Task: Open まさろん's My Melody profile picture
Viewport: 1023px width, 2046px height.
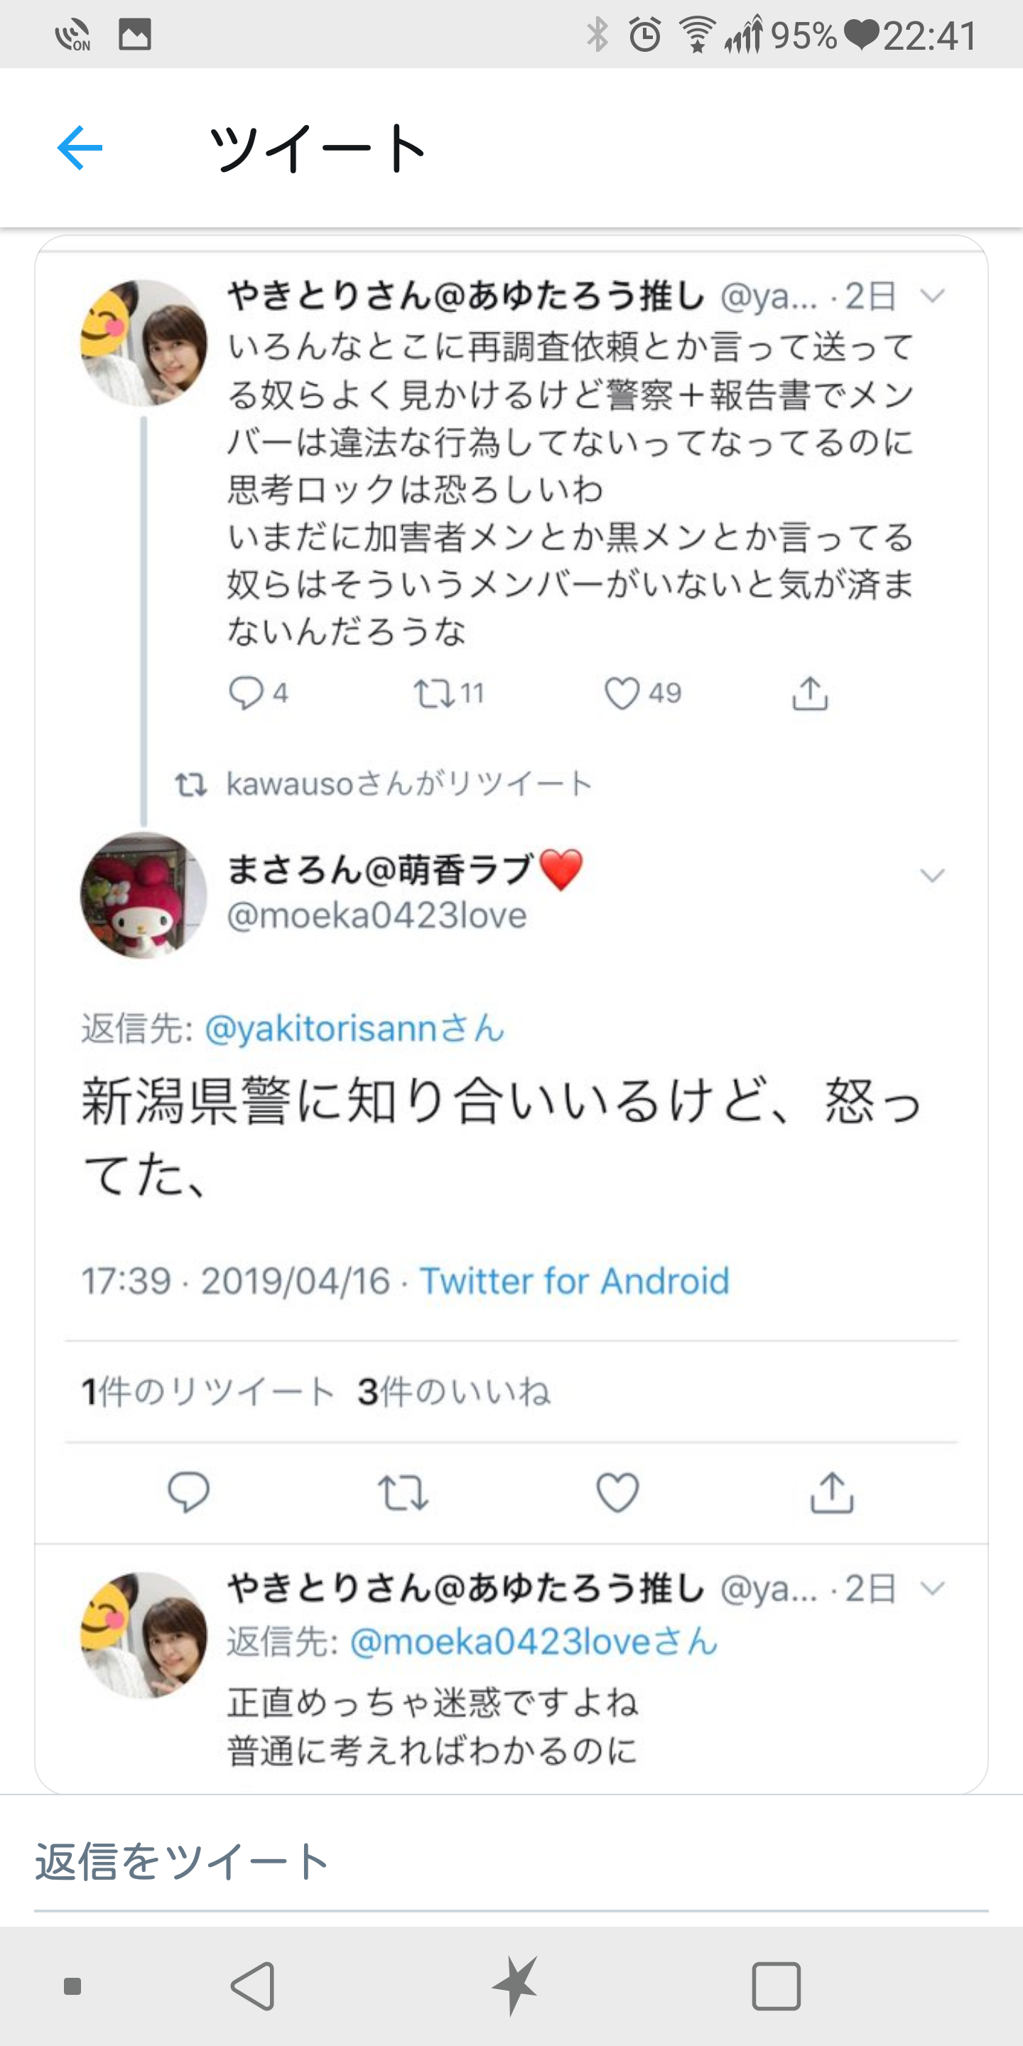Action: [x=144, y=895]
